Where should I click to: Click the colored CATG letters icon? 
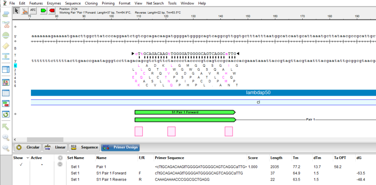pos(6,83)
